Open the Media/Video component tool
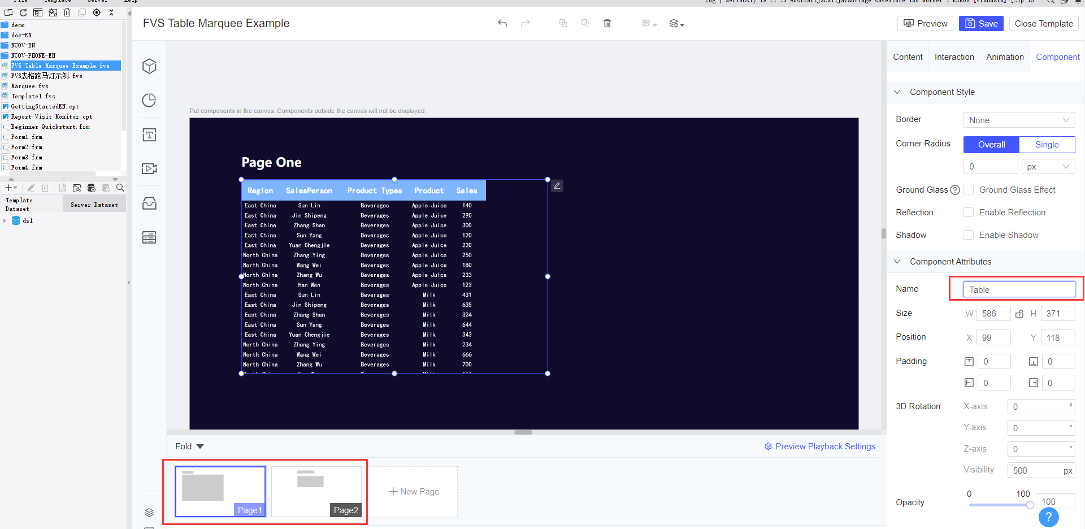This screenshot has height=529, width=1085. pos(149,168)
